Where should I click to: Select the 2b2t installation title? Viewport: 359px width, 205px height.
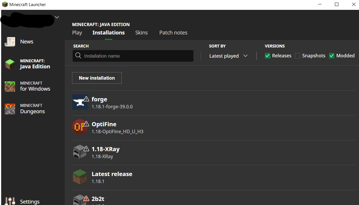[x=98, y=199]
